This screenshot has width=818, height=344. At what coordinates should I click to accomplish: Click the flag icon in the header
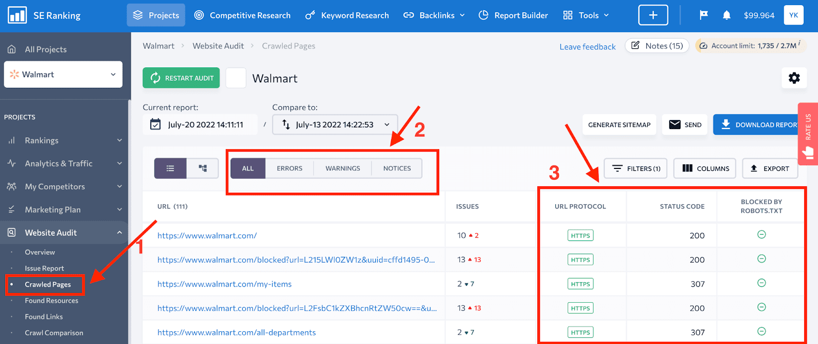(704, 15)
